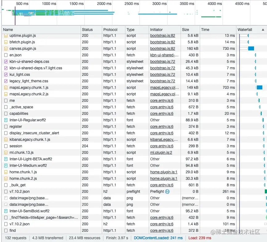Click the 730 ms time cell
This screenshot has height=242, width=267.
point(229,49)
